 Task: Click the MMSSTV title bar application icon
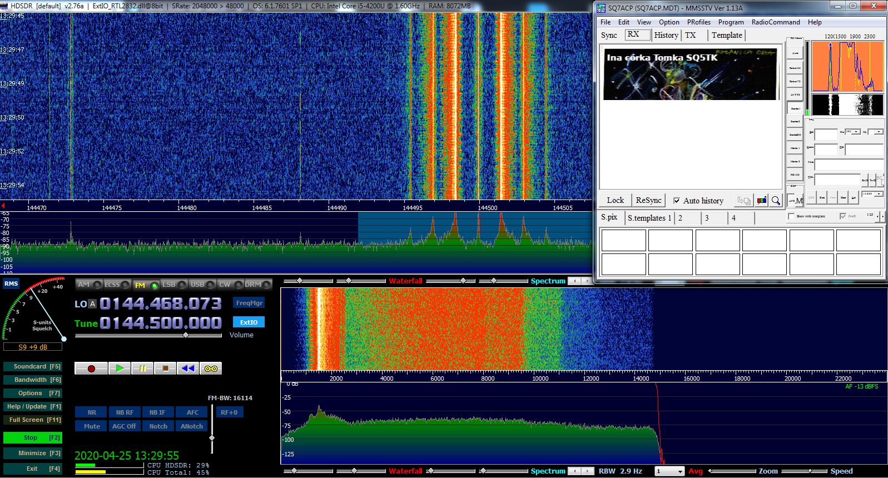coord(601,8)
